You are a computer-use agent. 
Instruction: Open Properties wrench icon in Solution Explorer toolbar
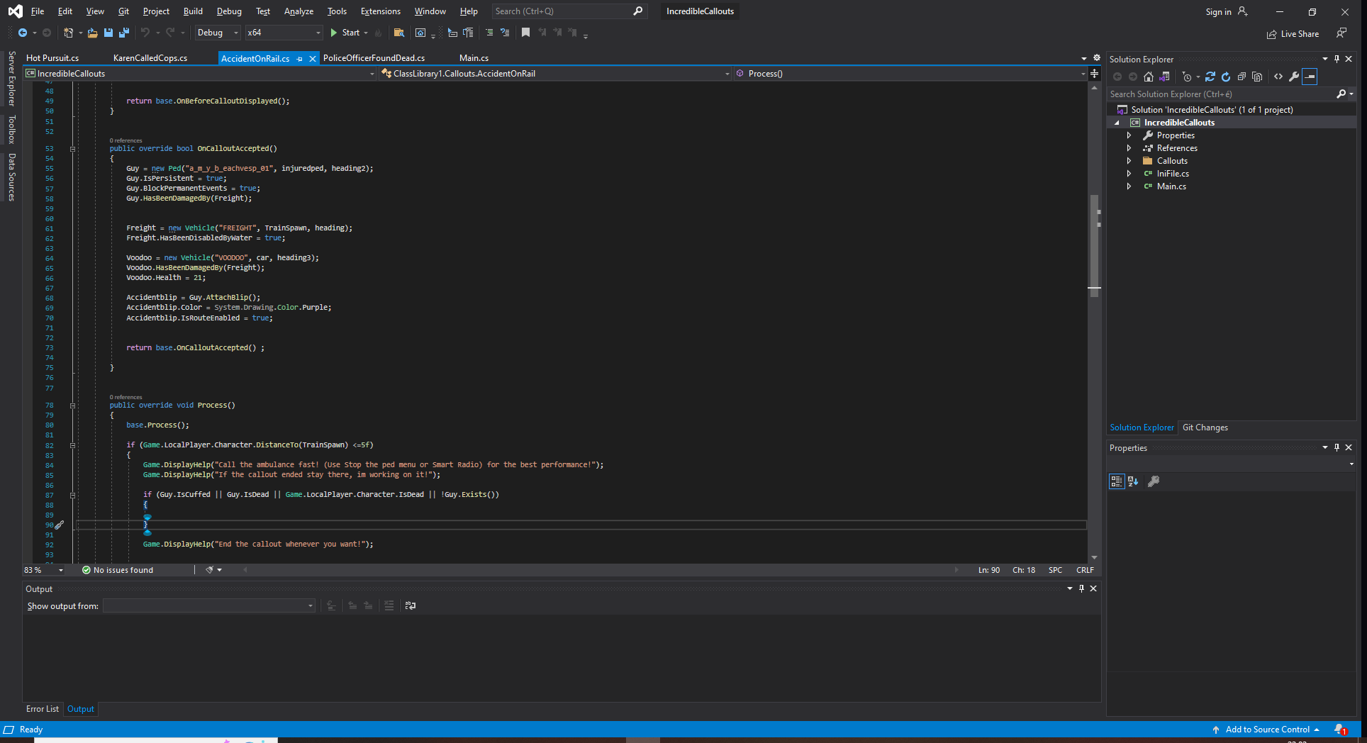1294,77
